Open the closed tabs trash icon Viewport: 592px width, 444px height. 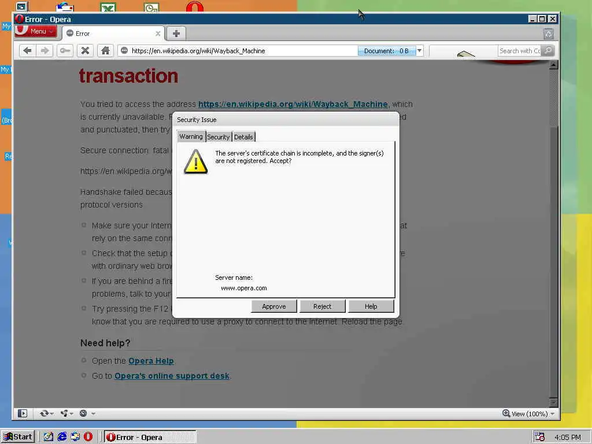click(549, 34)
